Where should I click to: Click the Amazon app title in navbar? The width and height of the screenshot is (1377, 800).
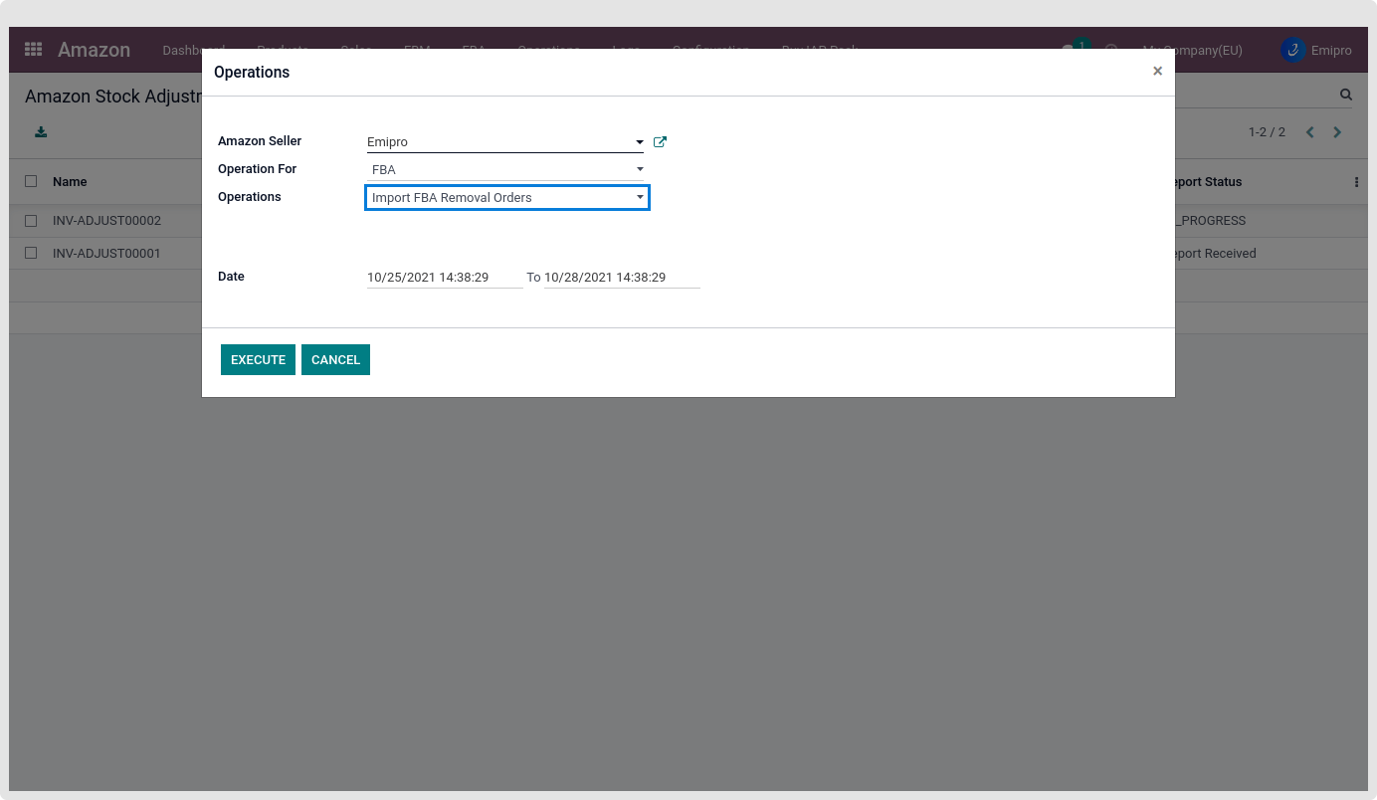(x=94, y=50)
